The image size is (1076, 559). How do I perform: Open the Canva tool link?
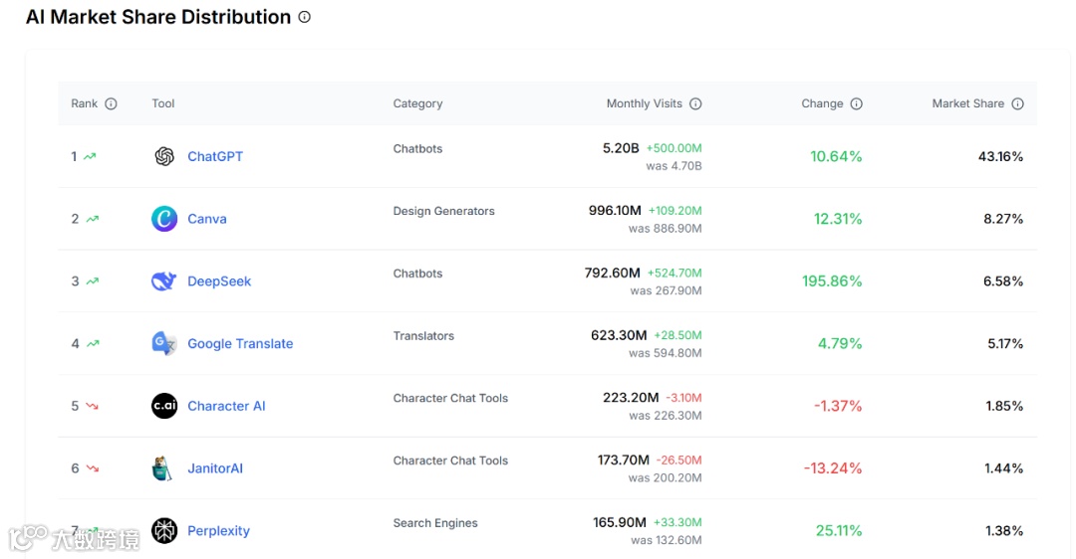pos(207,219)
